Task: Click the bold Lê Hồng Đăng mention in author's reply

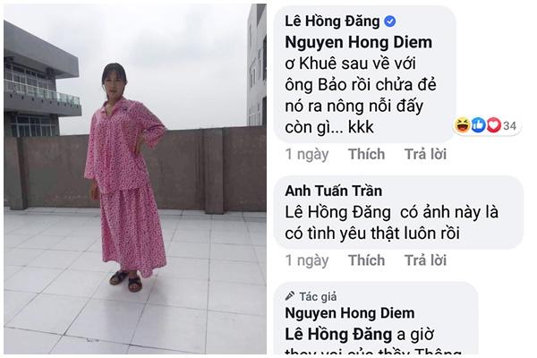Action: tap(338, 335)
